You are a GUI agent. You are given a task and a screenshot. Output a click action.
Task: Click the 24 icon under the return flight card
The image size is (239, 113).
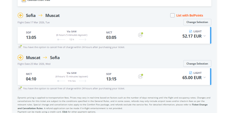pos(20,88)
